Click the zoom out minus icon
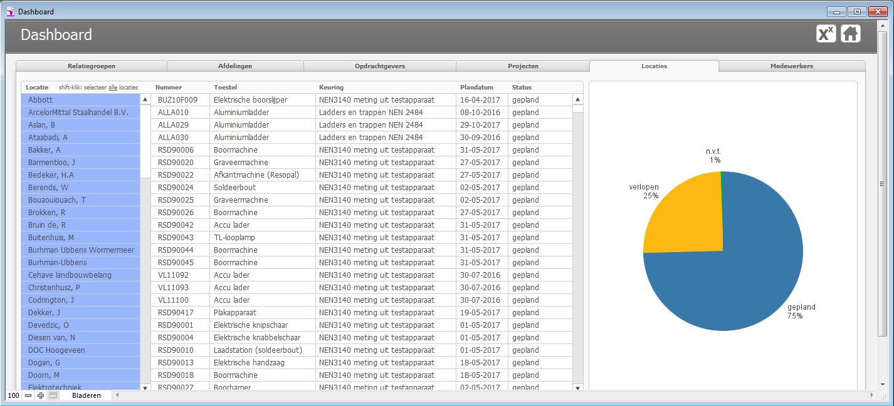Viewport: 894px width, 406px height. click(x=28, y=395)
